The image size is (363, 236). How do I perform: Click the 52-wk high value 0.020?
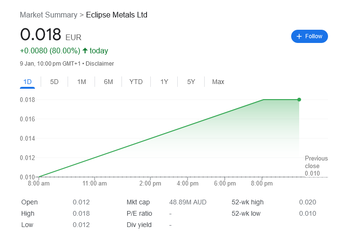(307, 202)
